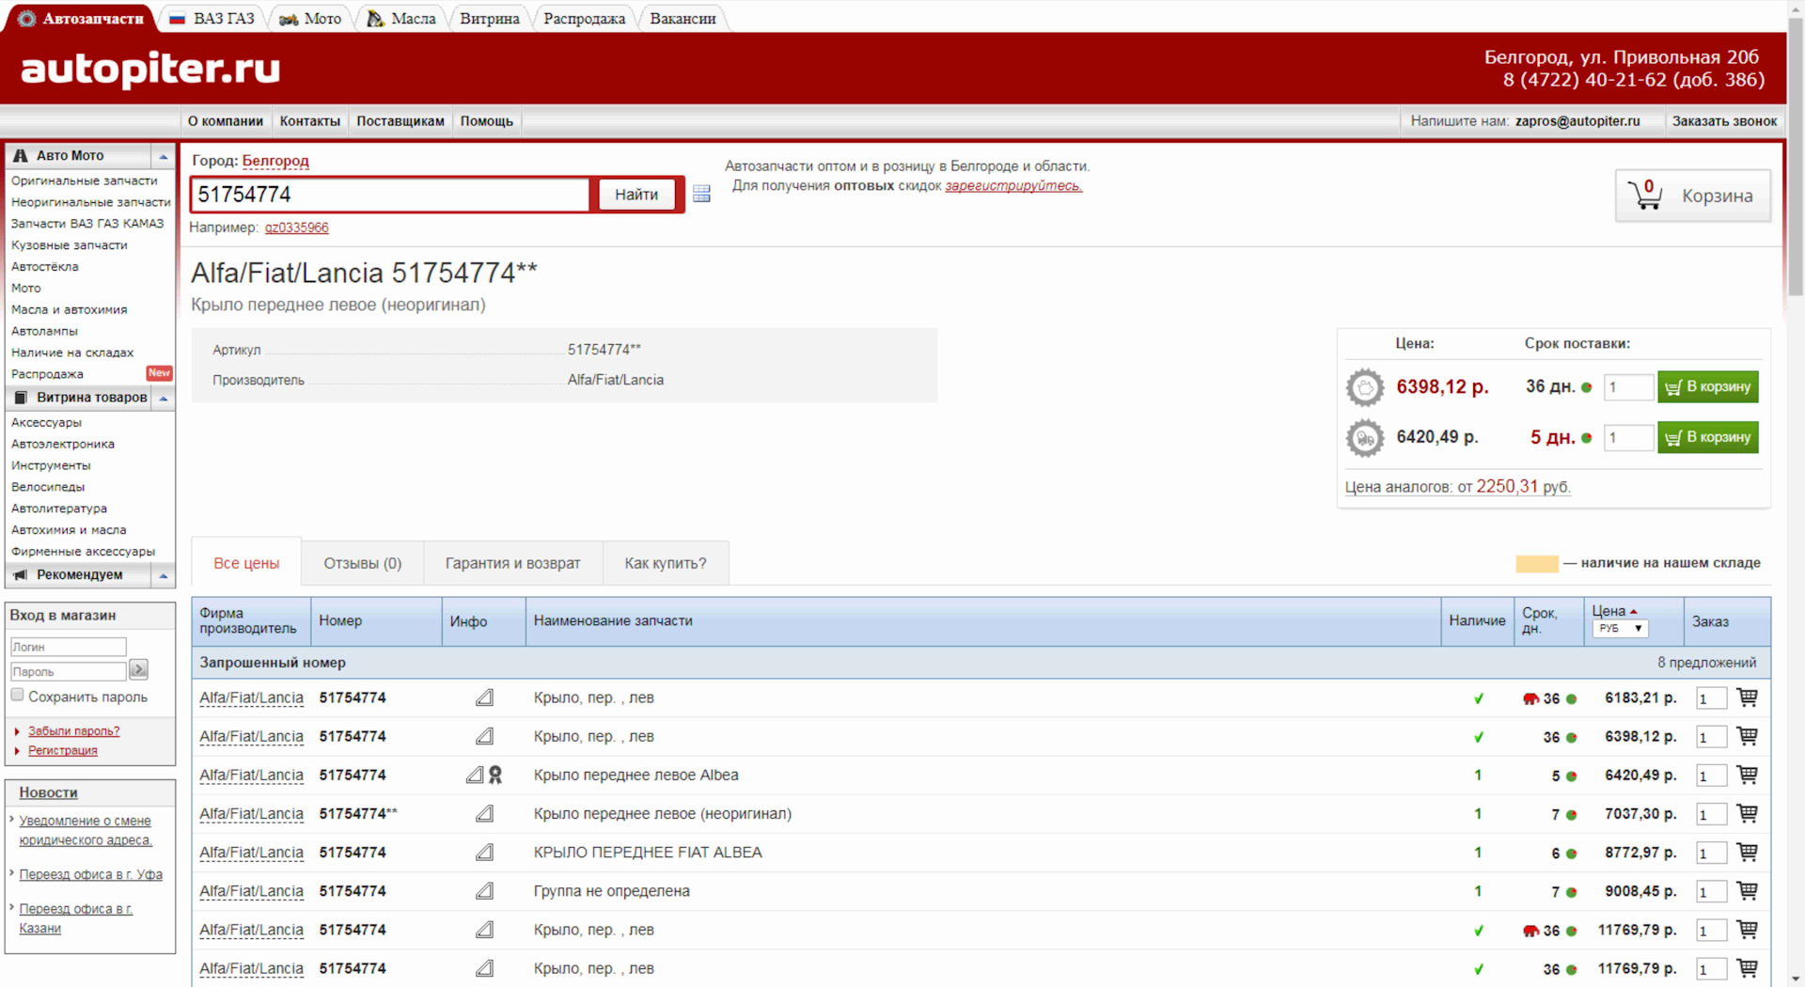Open О компании menu item
Viewport: 1805px width, 987px height.
[x=226, y=121]
